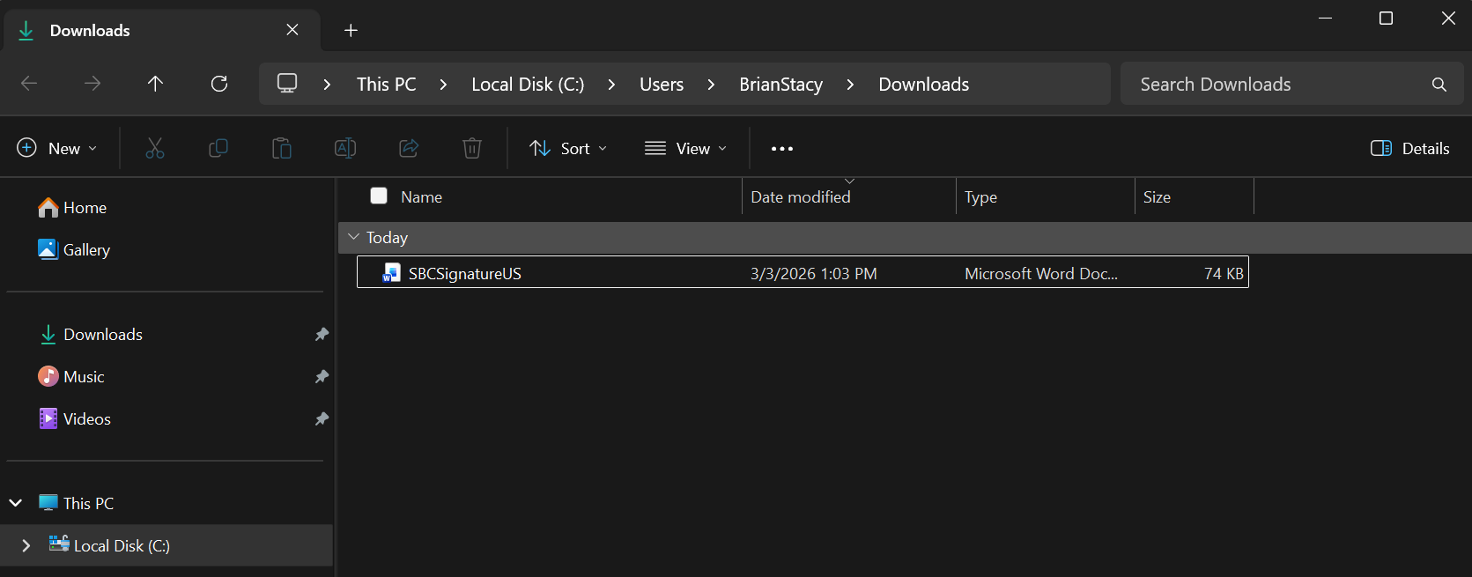Screen dimensions: 1472x577
Task: Add a new File Explorer tab
Action: pyautogui.click(x=351, y=31)
